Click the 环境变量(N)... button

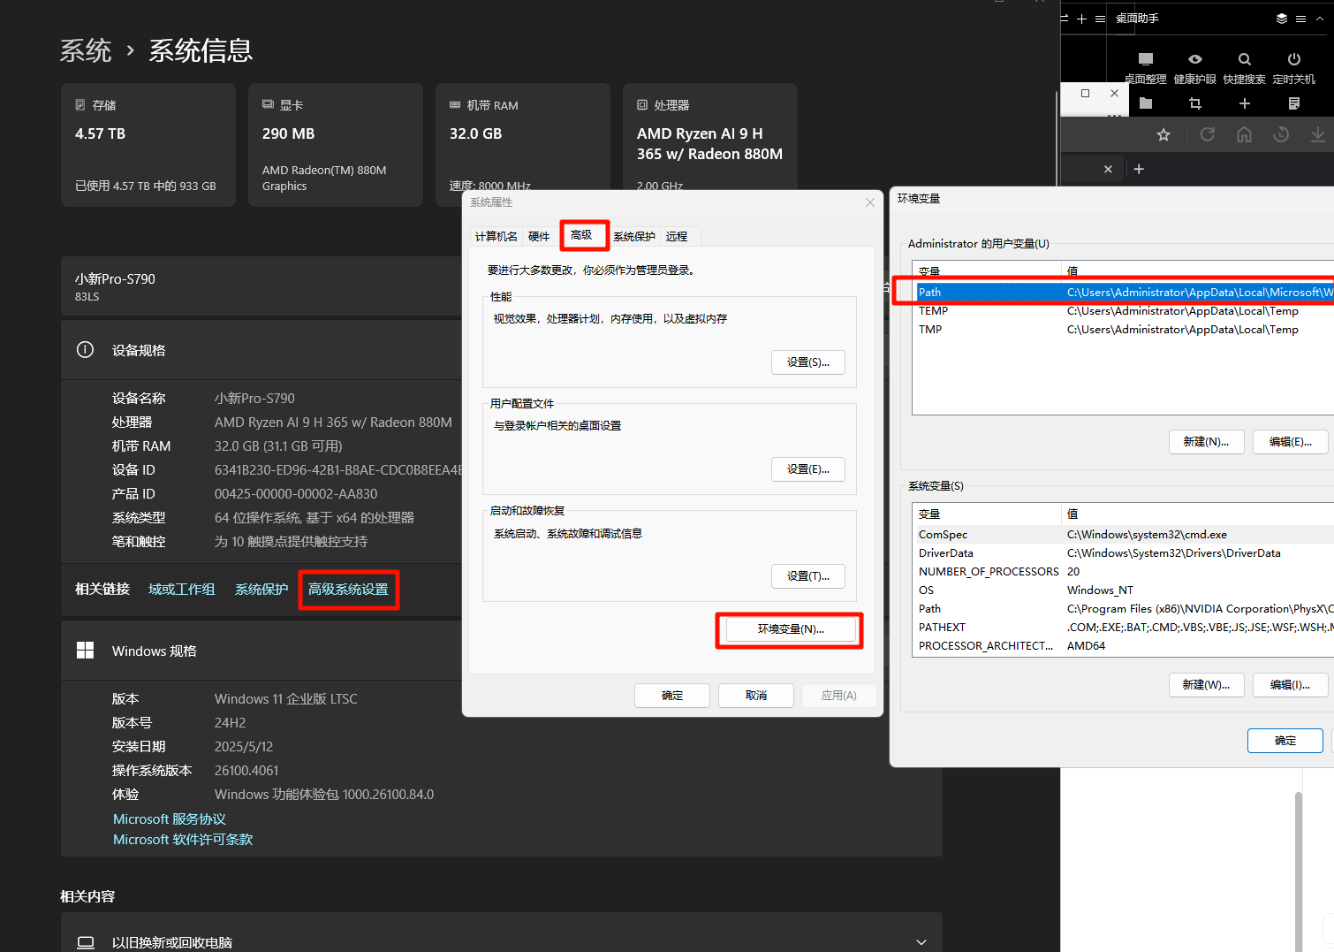click(x=791, y=629)
